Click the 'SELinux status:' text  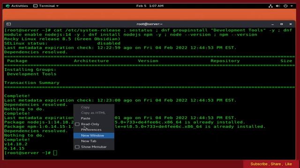[x=26, y=43]
